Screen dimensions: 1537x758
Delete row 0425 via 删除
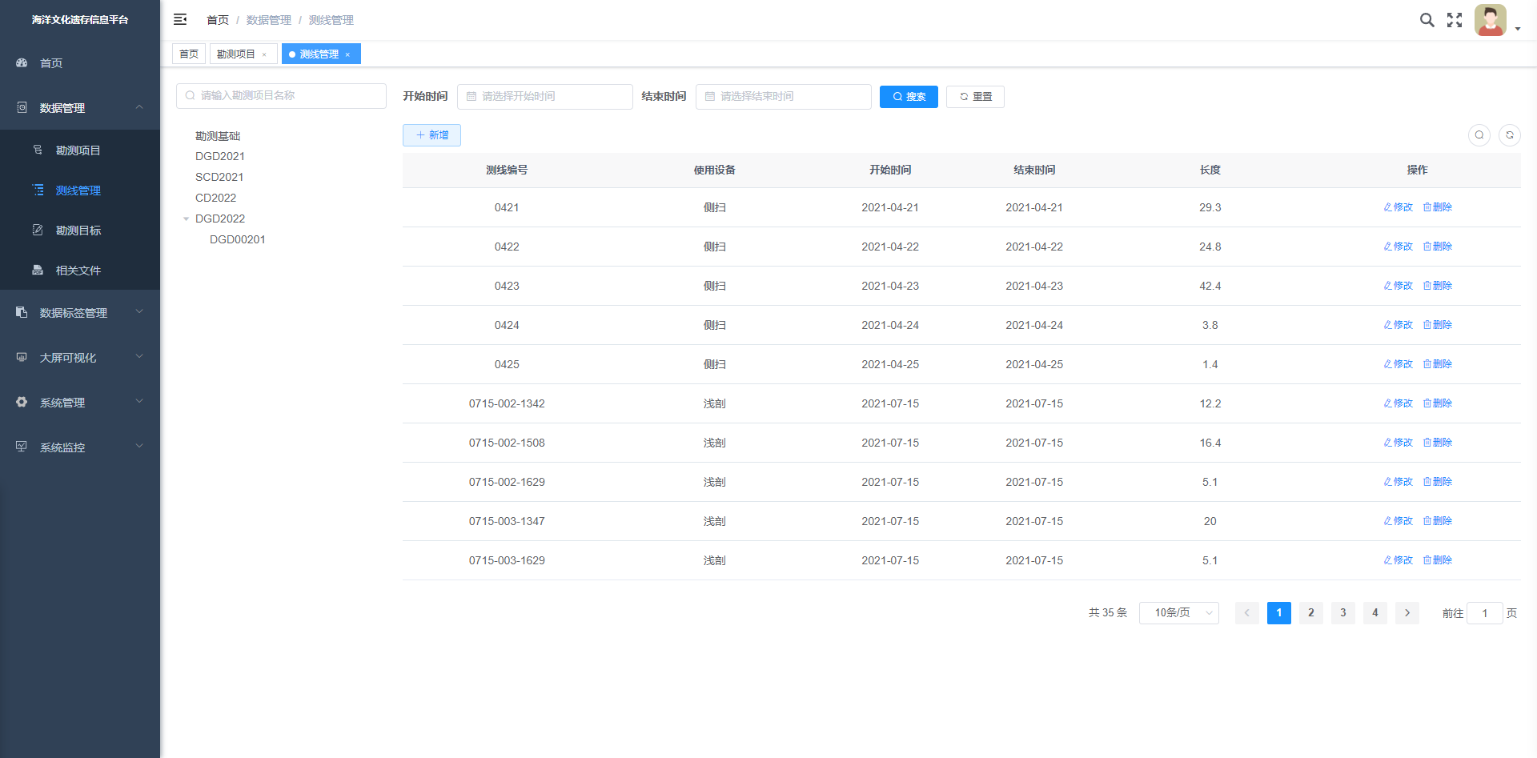pyautogui.click(x=1438, y=364)
